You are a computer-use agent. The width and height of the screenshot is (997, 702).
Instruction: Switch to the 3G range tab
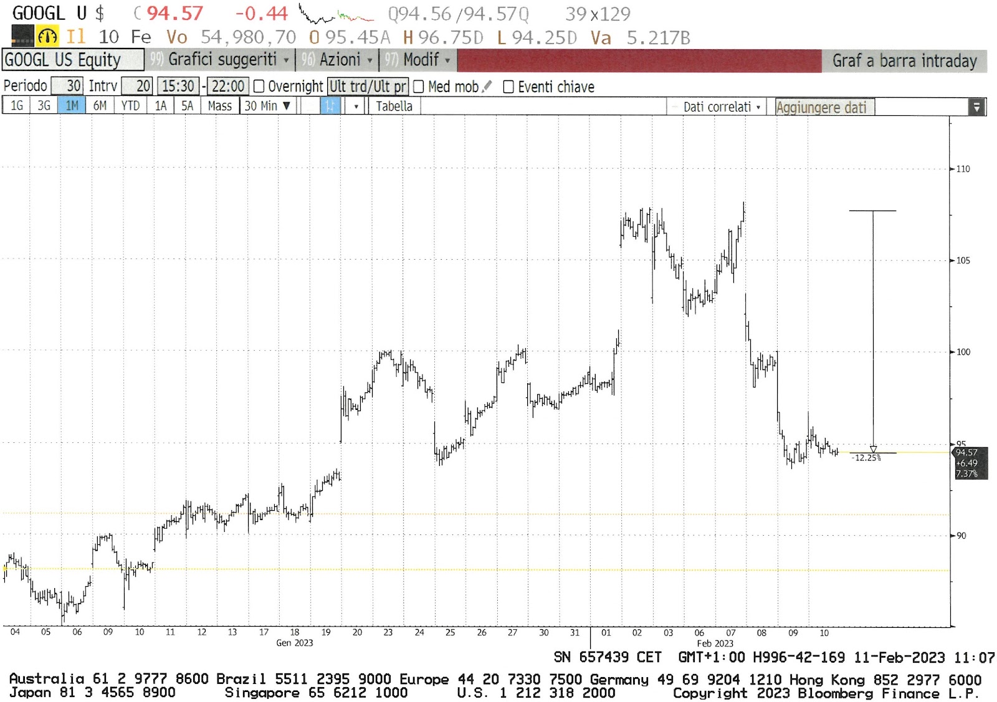pos(44,106)
